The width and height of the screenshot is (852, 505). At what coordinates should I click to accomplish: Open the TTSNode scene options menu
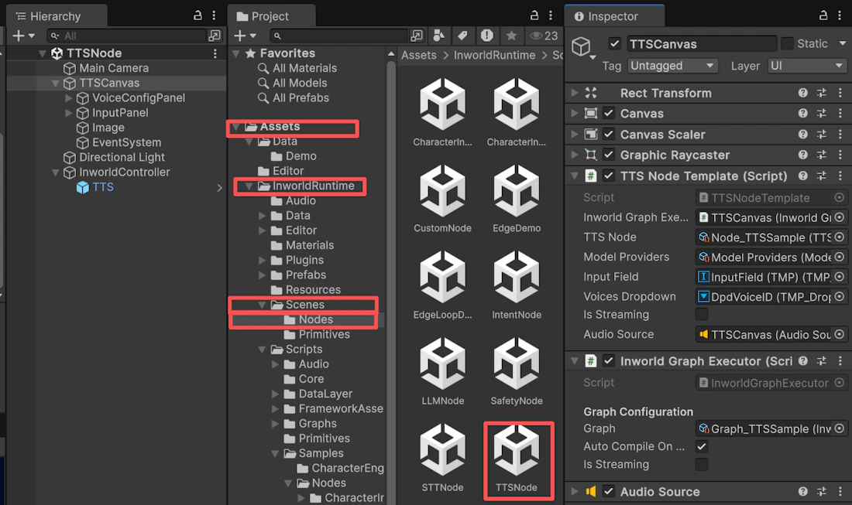click(x=215, y=53)
